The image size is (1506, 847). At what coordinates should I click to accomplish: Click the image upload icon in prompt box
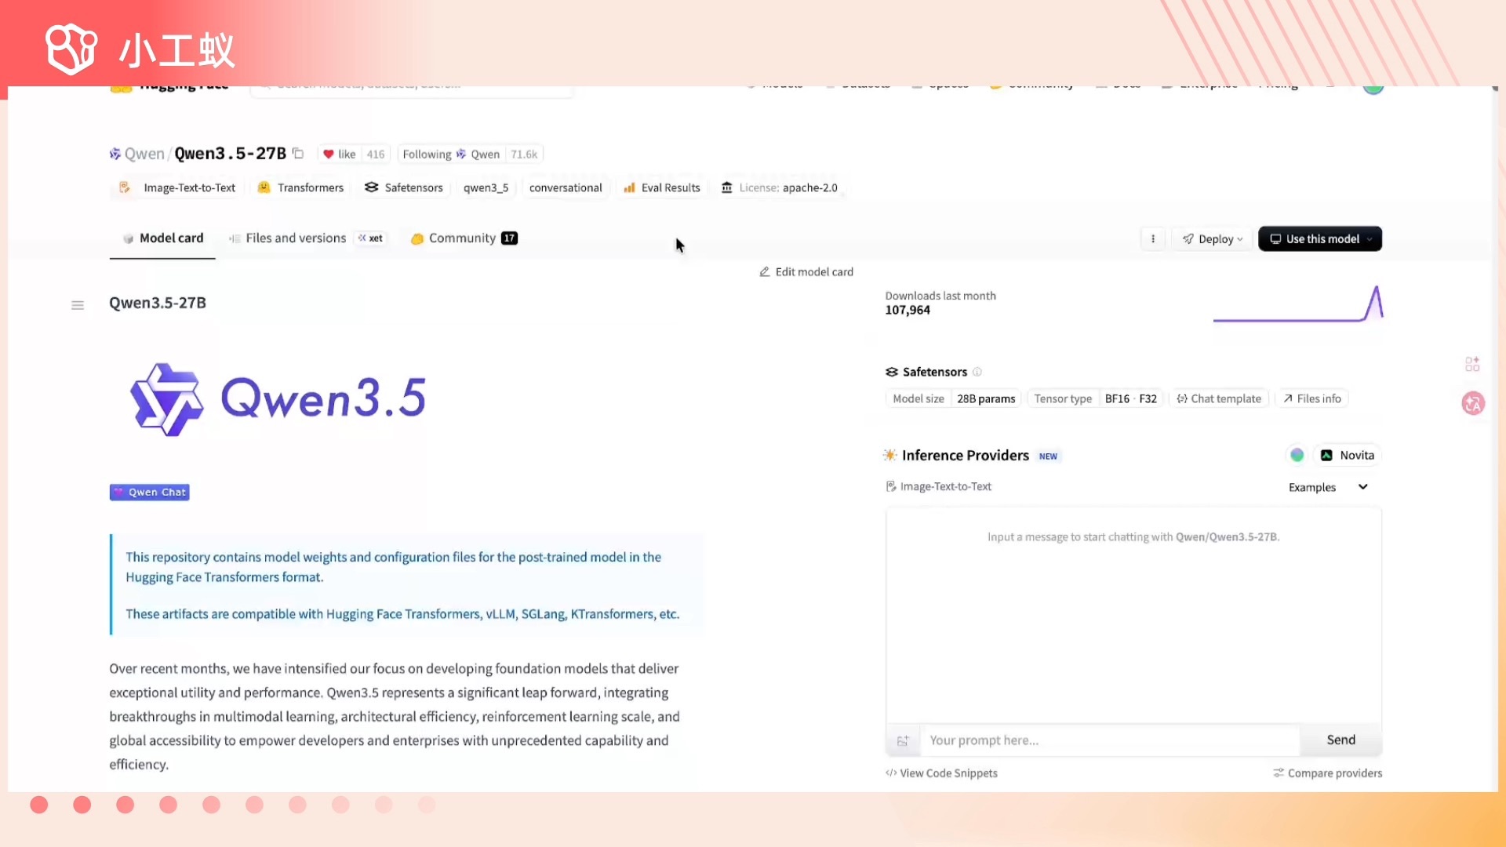tap(903, 740)
